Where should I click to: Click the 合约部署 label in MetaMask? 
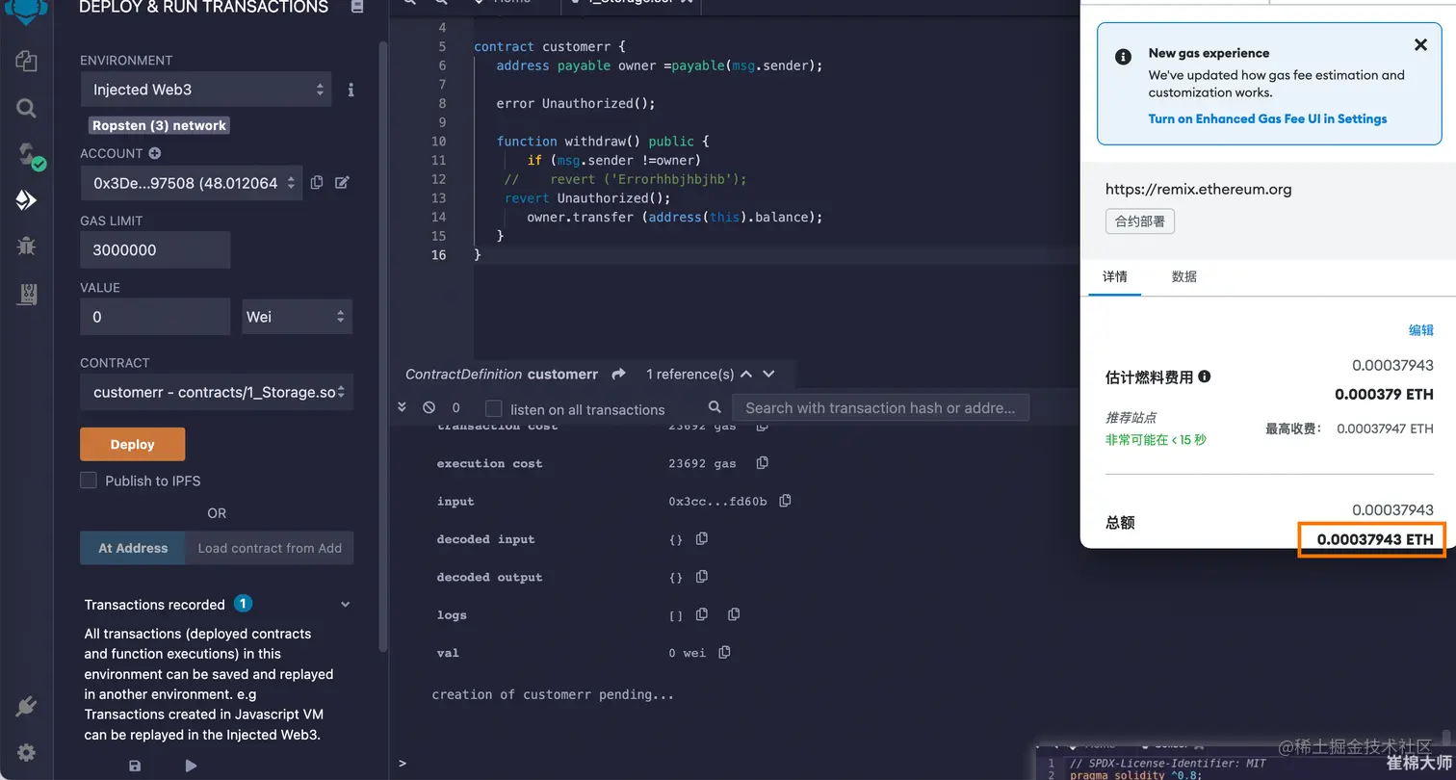pos(1140,221)
